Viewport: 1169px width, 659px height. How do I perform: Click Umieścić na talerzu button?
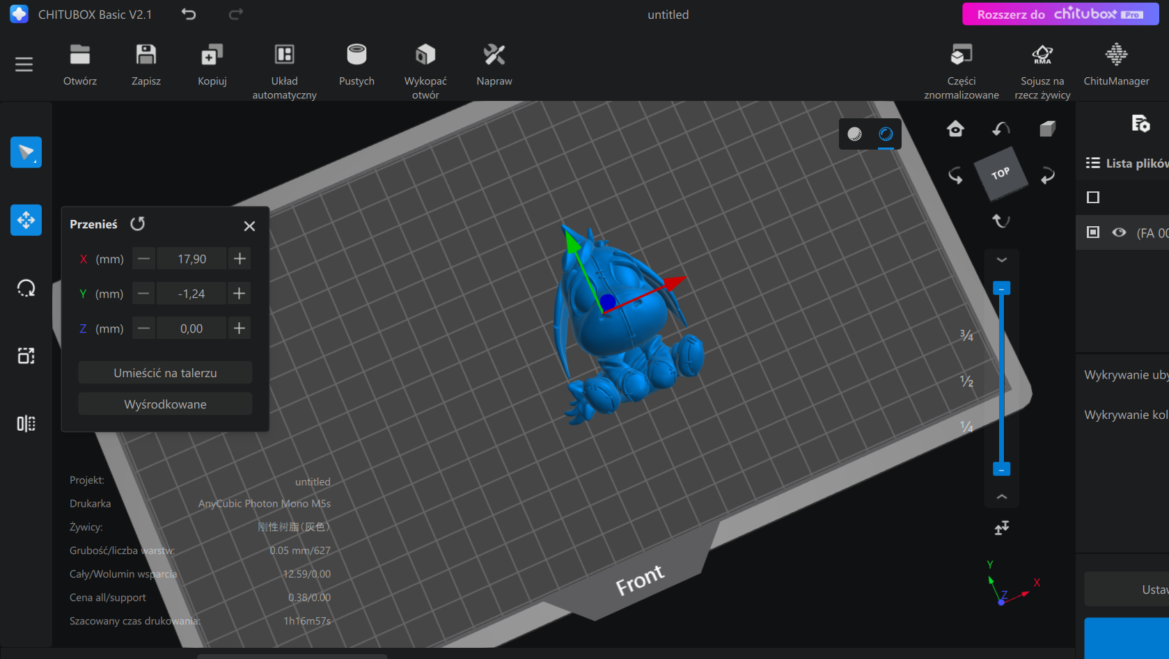(165, 373)
